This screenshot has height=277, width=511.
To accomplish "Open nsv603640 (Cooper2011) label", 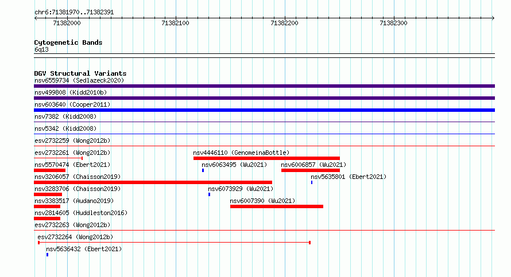I will [x=72, y=104].
